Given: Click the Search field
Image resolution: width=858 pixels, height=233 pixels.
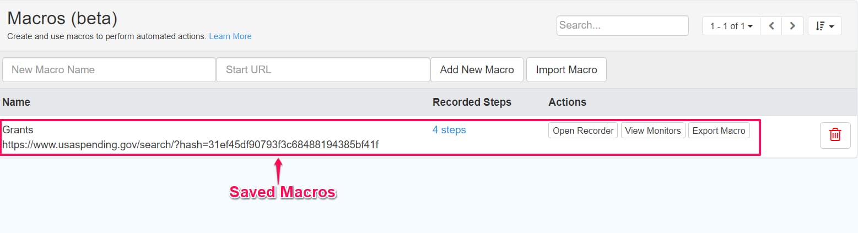Looking at the screenshot, I should [x=622, y=25].
